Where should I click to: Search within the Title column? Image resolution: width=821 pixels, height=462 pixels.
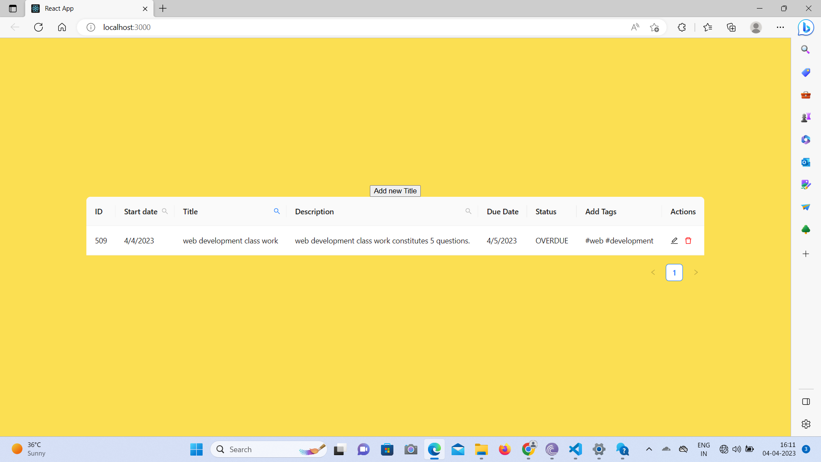coord(277,211)
